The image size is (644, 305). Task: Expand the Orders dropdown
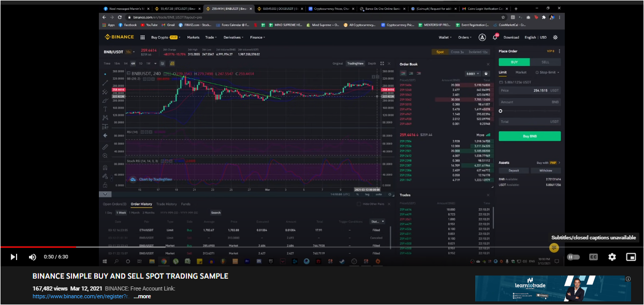465,37
